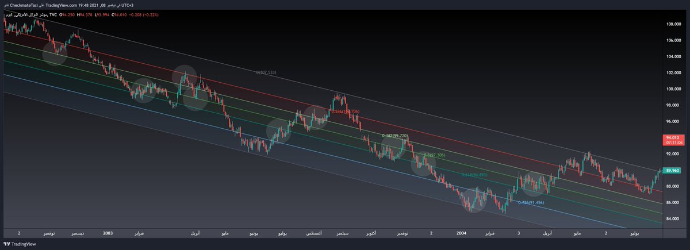
Task: Click the green 89.960 price tag
Action: [673, 170]
